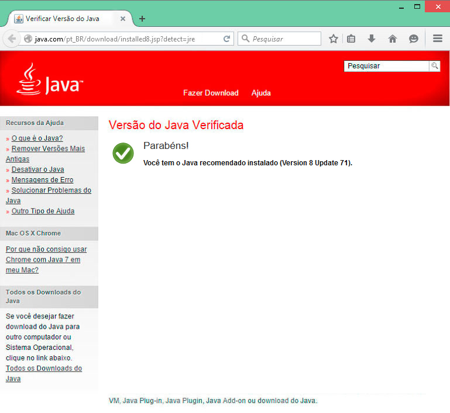
Task: Open the 'Desativar o Java' link
Action: [37, 169]
